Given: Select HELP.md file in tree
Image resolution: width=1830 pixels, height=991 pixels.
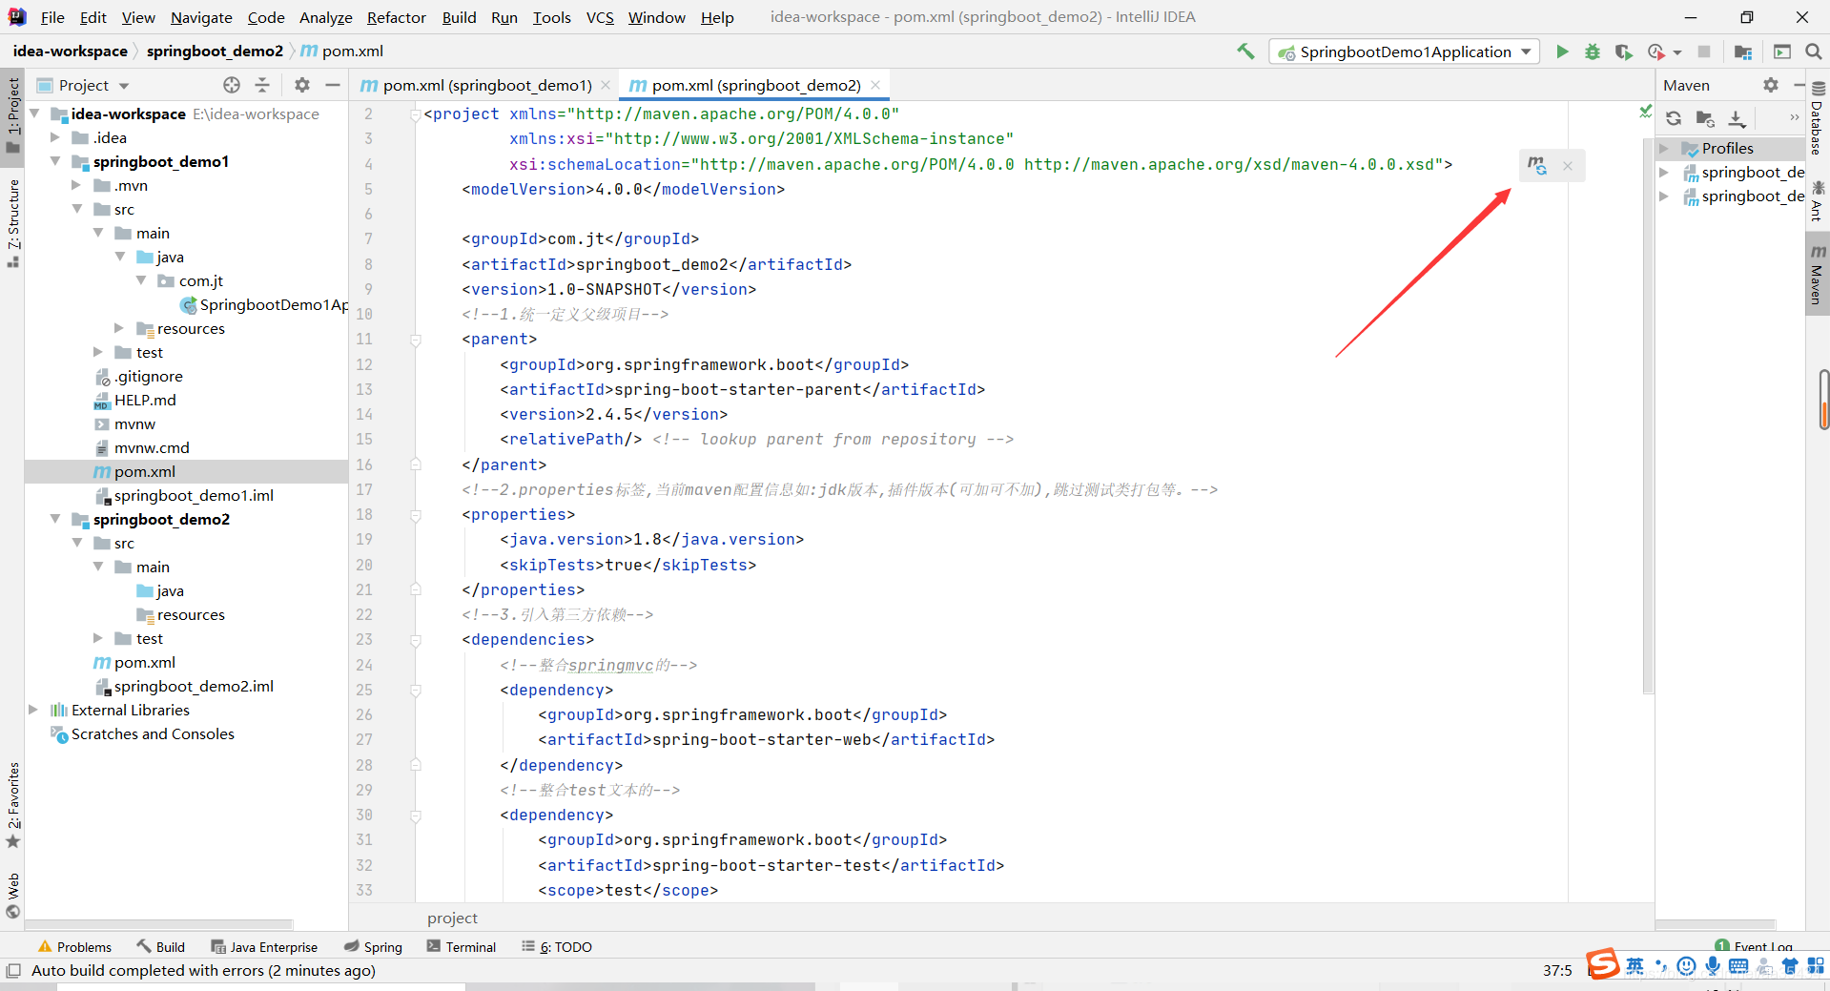Looking at the screenshot, I should (134, 400).
